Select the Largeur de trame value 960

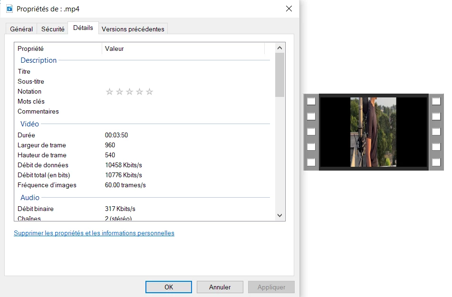pyautogui.click(x=110, y=145)
